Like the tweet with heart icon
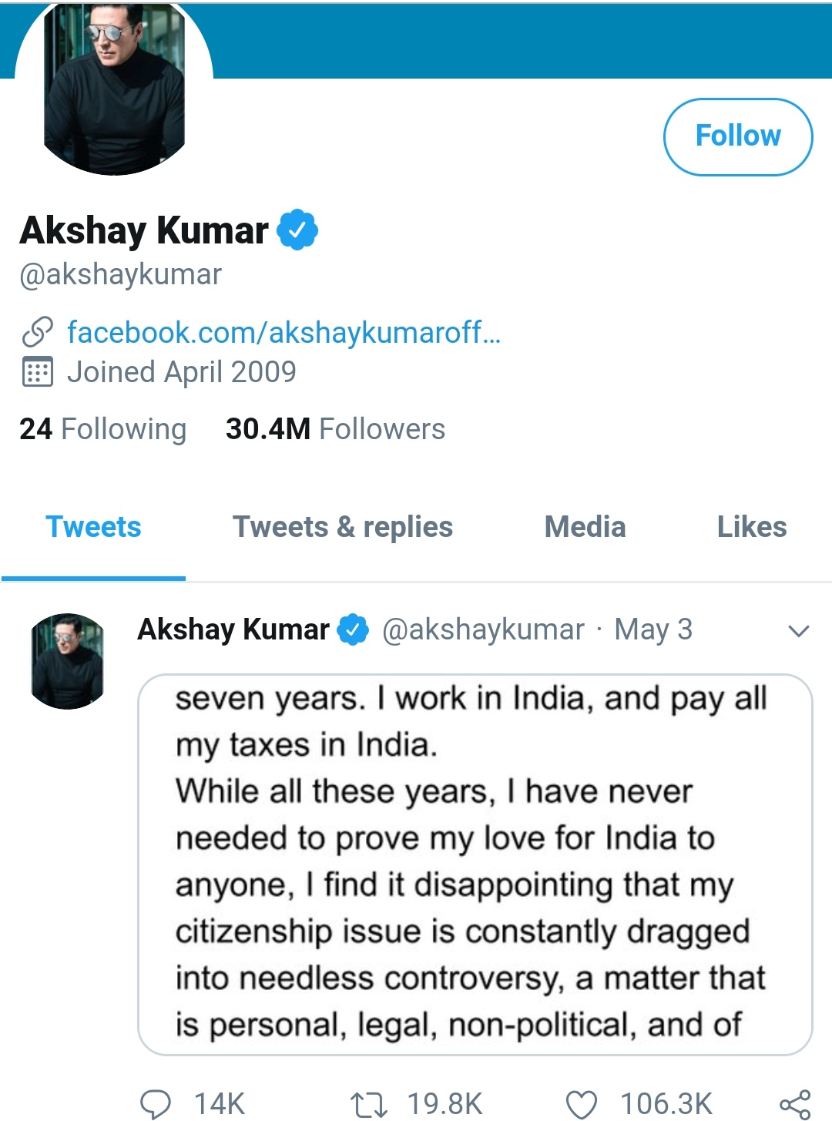Viewport: 832px width, 1121px height. coord(582,1104)
